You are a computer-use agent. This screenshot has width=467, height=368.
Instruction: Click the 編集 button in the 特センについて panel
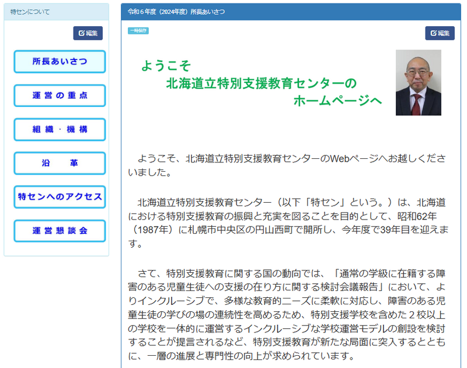point(88,33)
